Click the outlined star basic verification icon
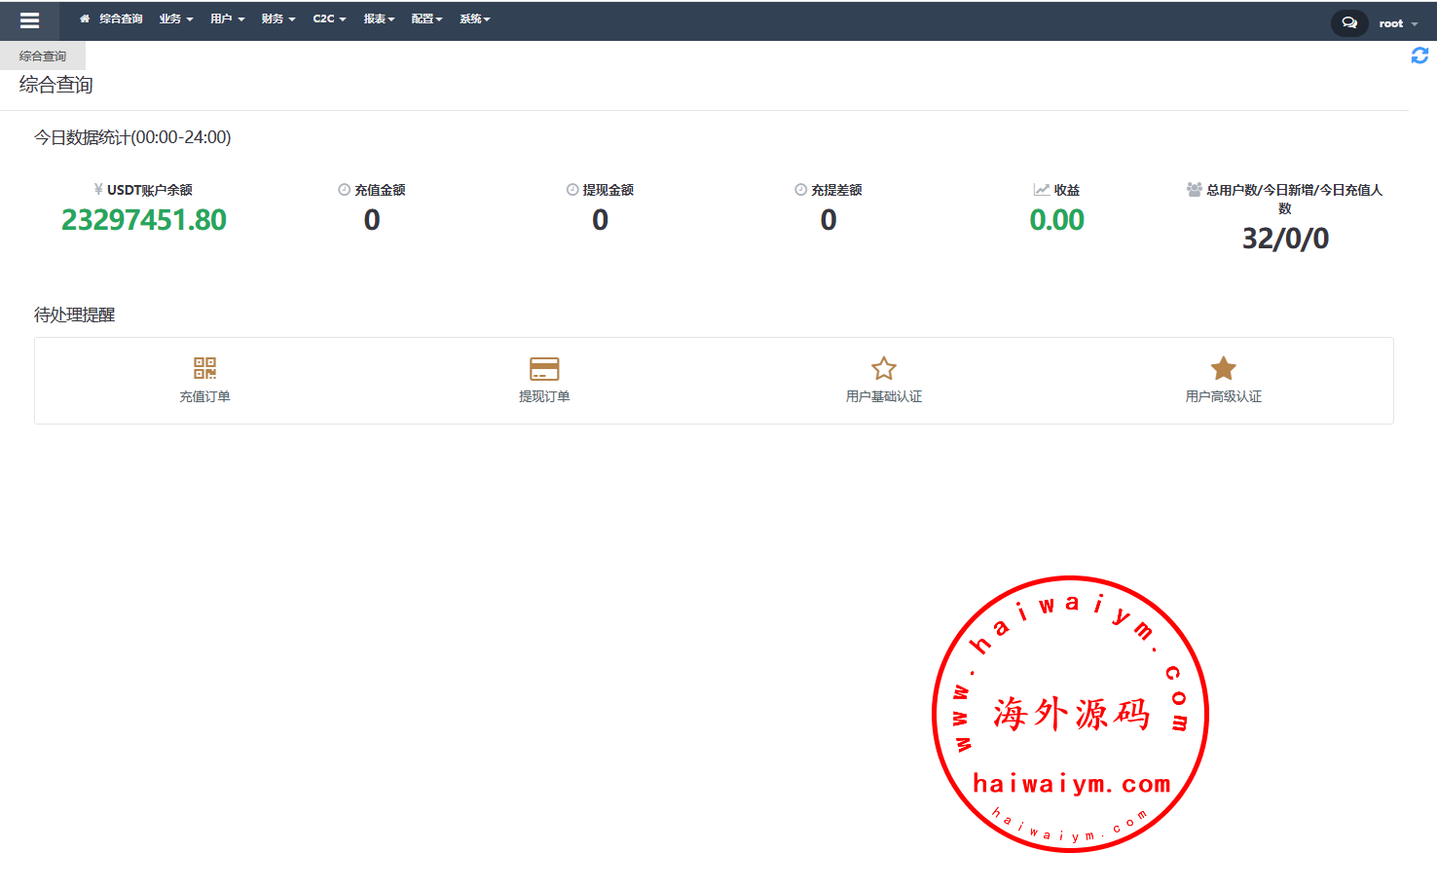The image size is (1437, 889). 884,368
